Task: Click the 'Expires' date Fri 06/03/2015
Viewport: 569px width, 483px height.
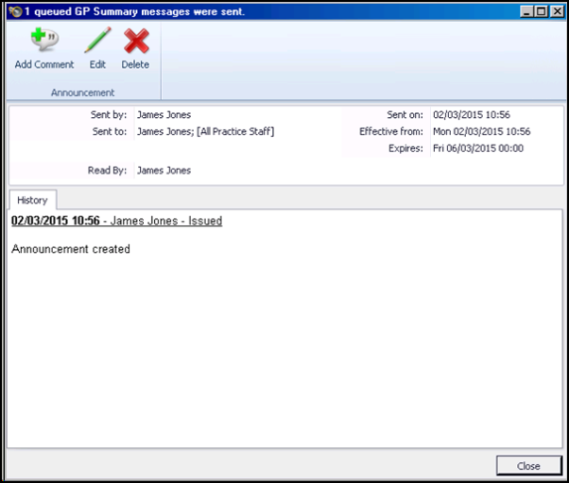Action: [477, 148]
